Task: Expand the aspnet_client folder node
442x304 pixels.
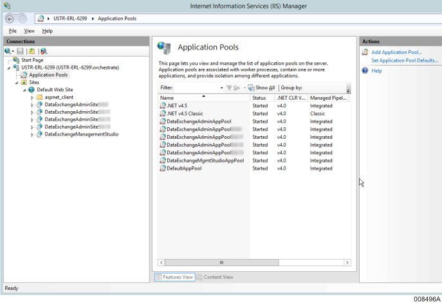Action: [x=32, y=98]
